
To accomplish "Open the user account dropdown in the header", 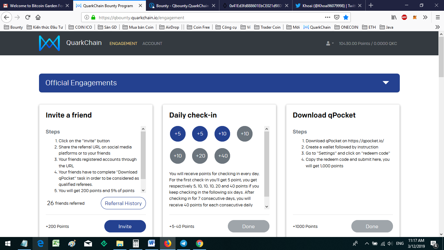I will tap(330, 43).
